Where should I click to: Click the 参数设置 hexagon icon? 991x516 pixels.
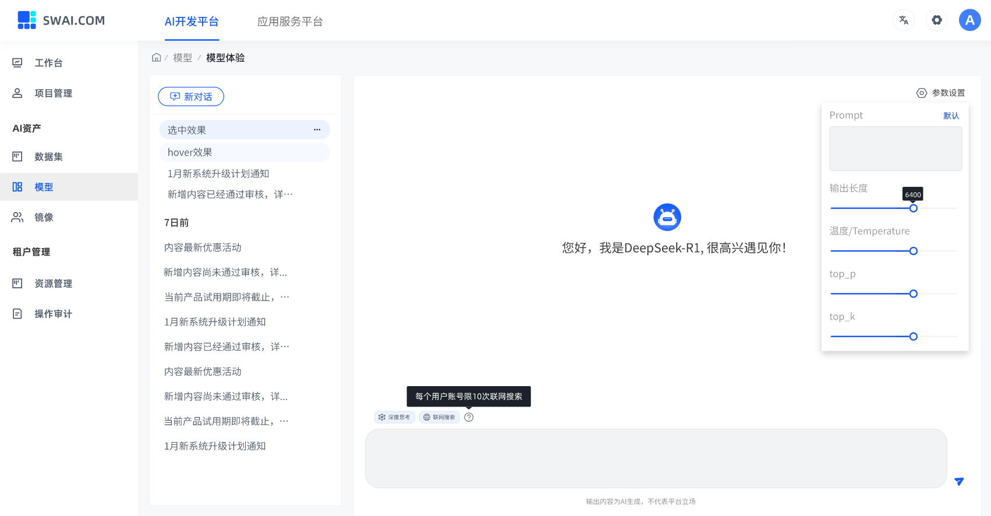pyautogui.click(x=922, y=93)
